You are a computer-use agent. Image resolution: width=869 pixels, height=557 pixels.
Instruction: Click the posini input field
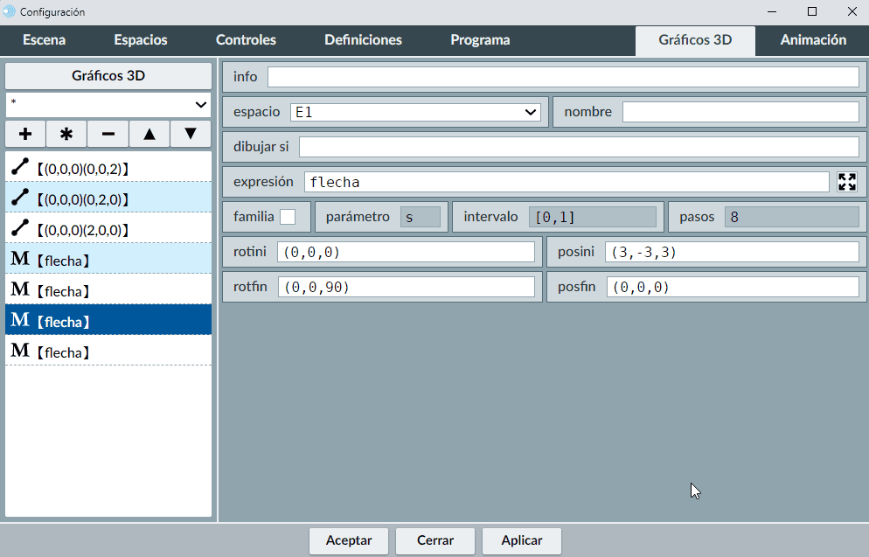pyautogui.click(x=732, y=252)
